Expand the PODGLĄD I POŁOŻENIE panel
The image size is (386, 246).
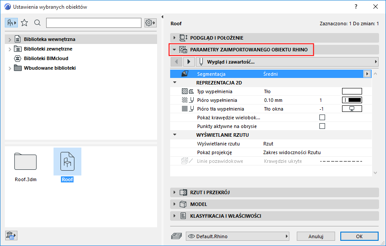point(175,38)
